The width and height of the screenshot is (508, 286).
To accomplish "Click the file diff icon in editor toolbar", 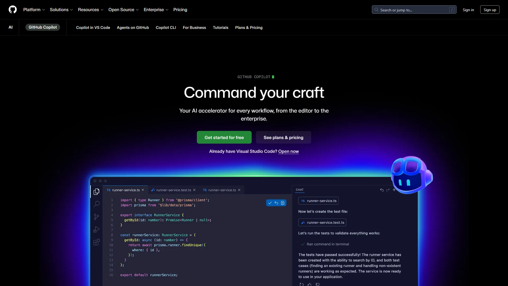I will click(283, 203).
